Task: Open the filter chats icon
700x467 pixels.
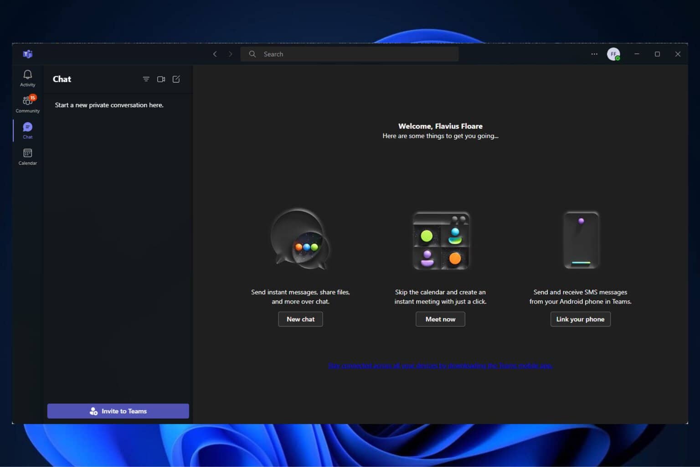Action: point(146,79)
